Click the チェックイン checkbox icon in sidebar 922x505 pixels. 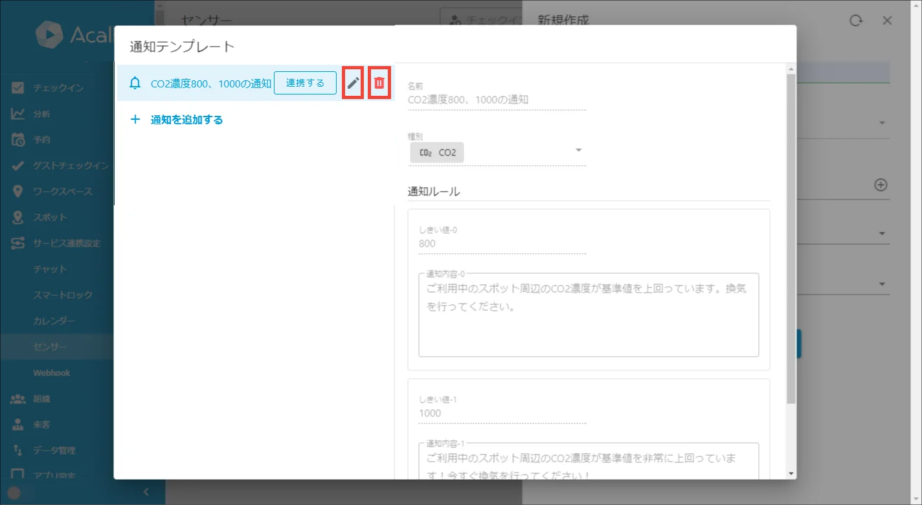tap(18, 88)
